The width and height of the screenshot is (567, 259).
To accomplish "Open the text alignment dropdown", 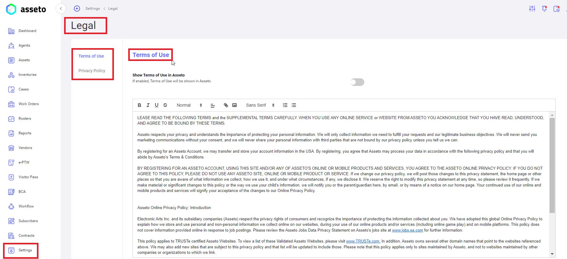I will click(x=213, y=105).
